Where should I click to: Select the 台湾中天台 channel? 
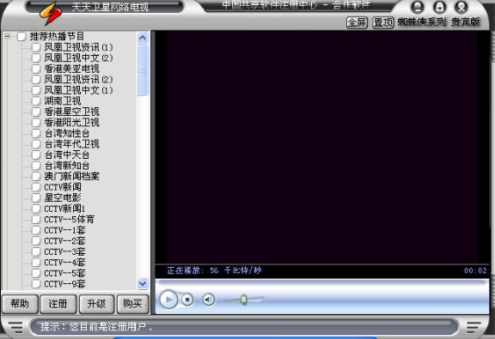point(67,154)
